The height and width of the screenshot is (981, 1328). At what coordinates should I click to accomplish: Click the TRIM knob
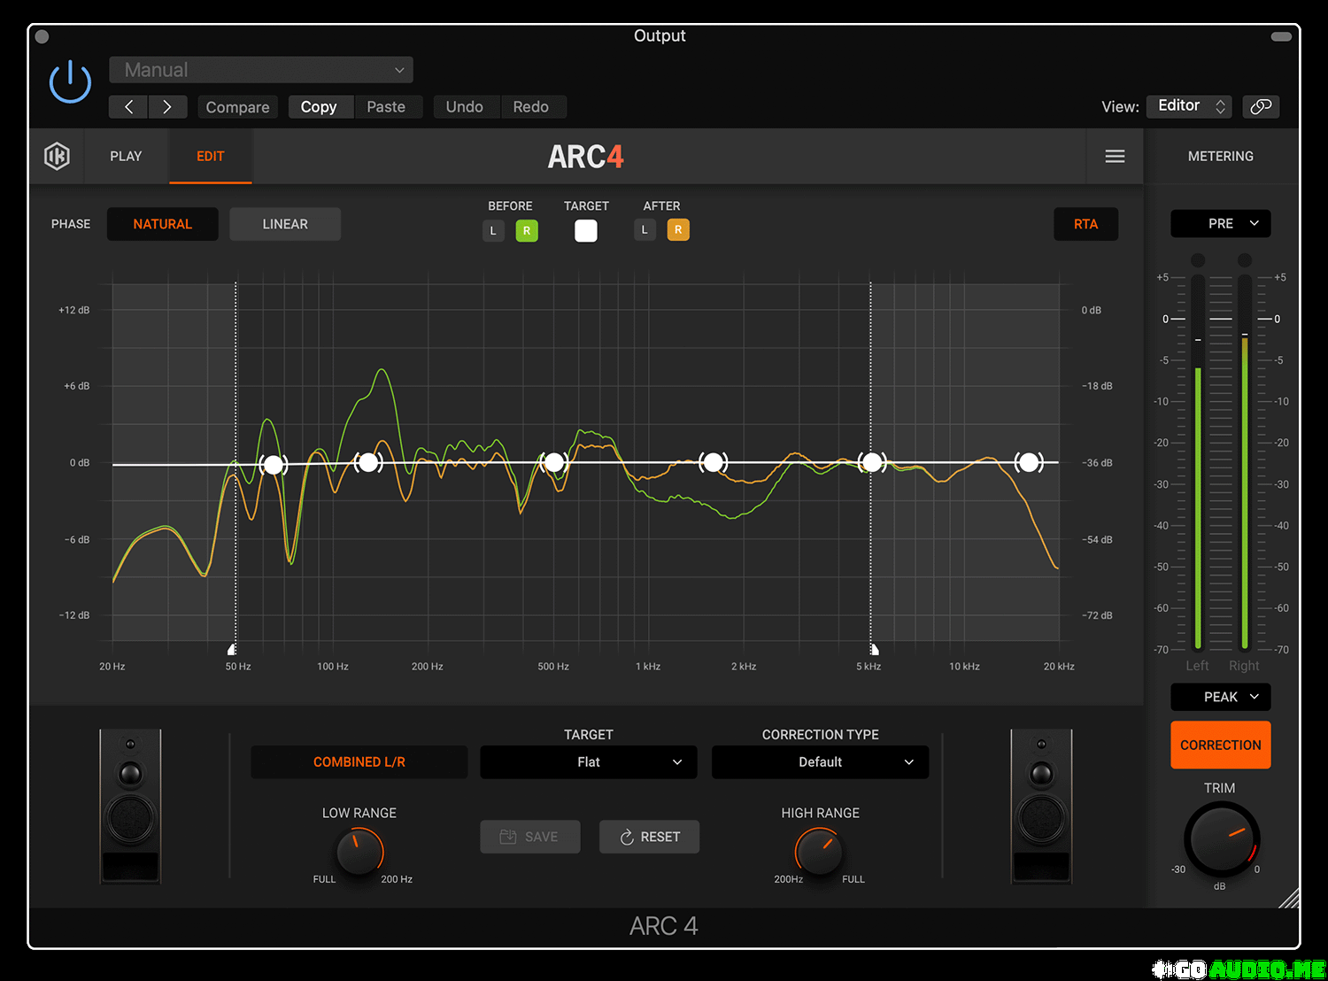tap(1222, 838)
